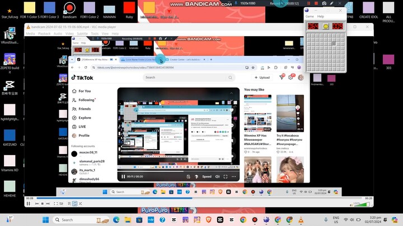Seek along the VLC progress bar
Image resolution: width=403 pixels, height=226 pixels.
(x=199, y=198)
